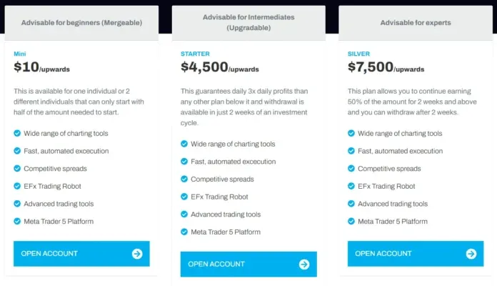Screen dimensions: 497x286
Task: Select the 'Advisable for experts' header
Action: click(415, 23)
